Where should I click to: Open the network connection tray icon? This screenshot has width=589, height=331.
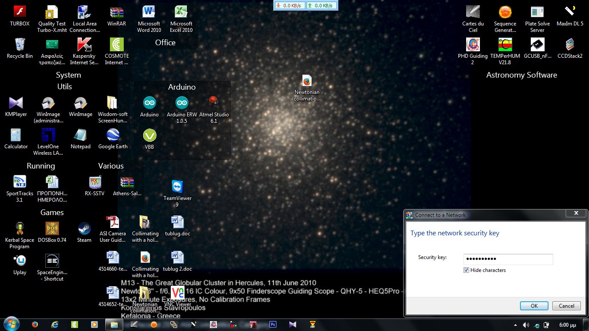[x=536, y=325]
